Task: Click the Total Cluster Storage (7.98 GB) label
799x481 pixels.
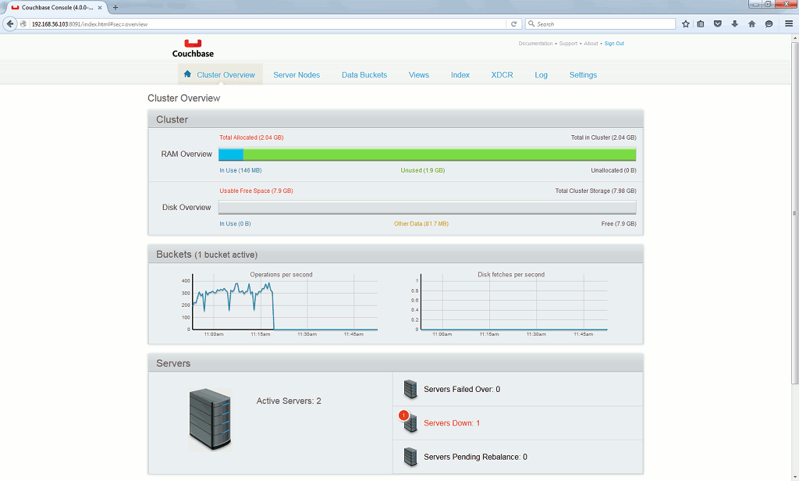Action: pos(595,191)
